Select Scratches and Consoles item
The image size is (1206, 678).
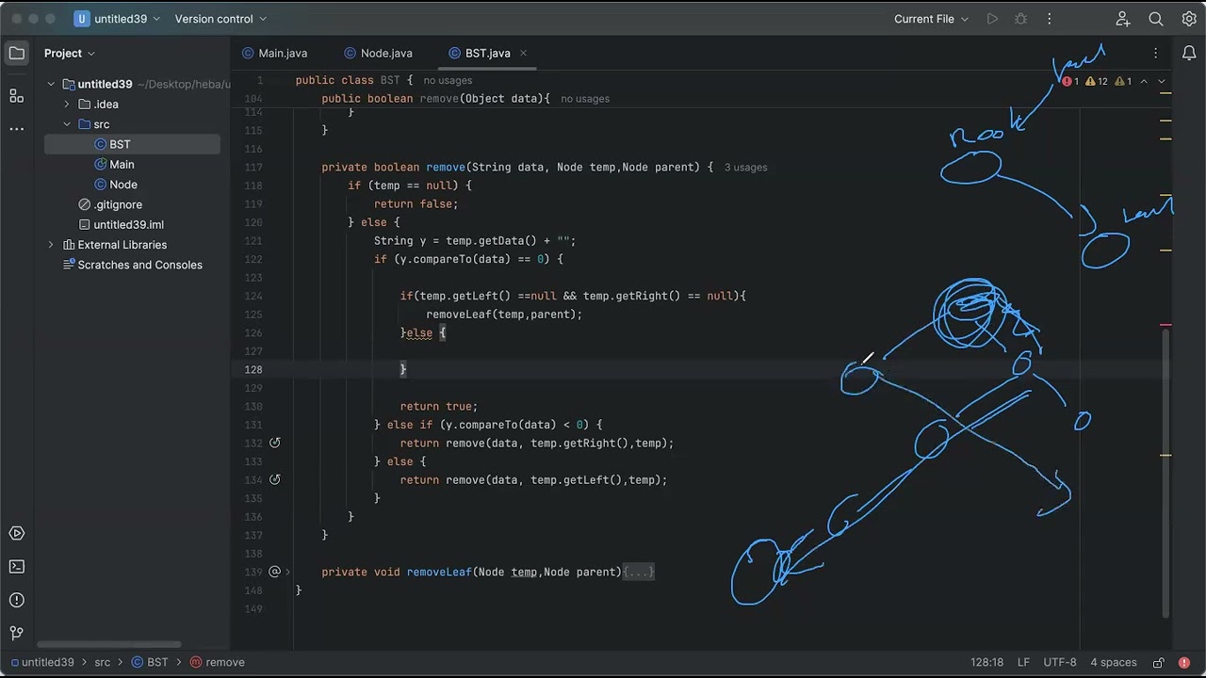[132, 265]
